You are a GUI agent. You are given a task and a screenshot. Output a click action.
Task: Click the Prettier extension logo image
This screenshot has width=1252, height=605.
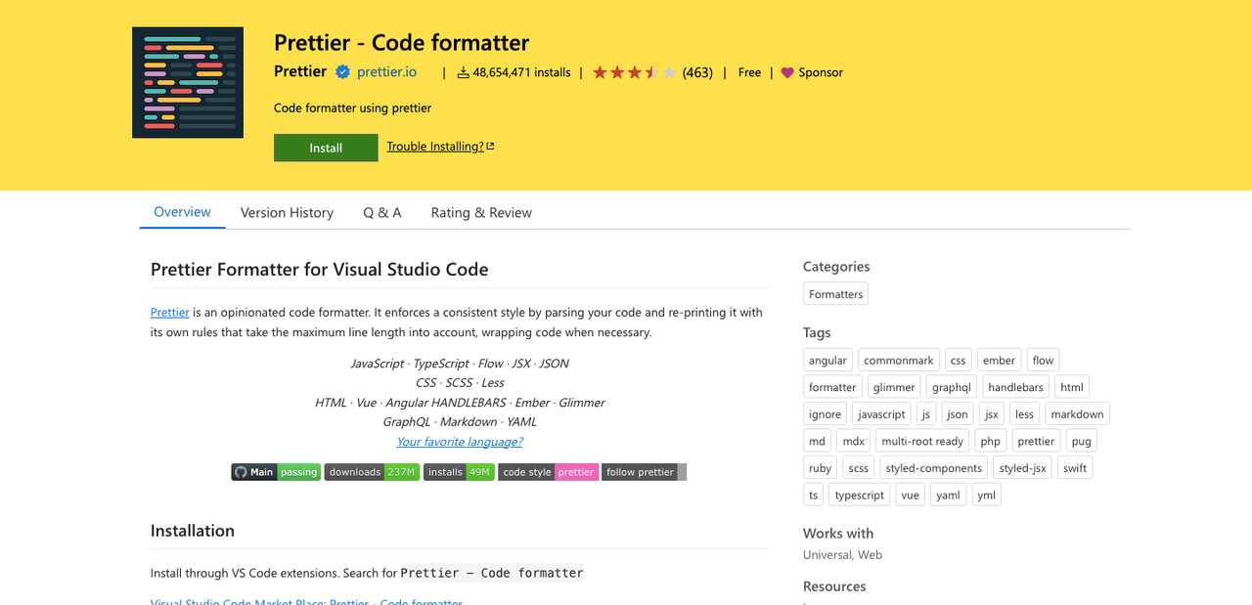(188, 82)
